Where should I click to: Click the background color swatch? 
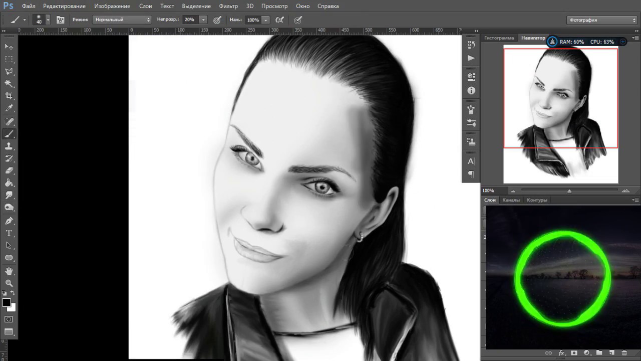pyautogui.click(x=13, y=308)
